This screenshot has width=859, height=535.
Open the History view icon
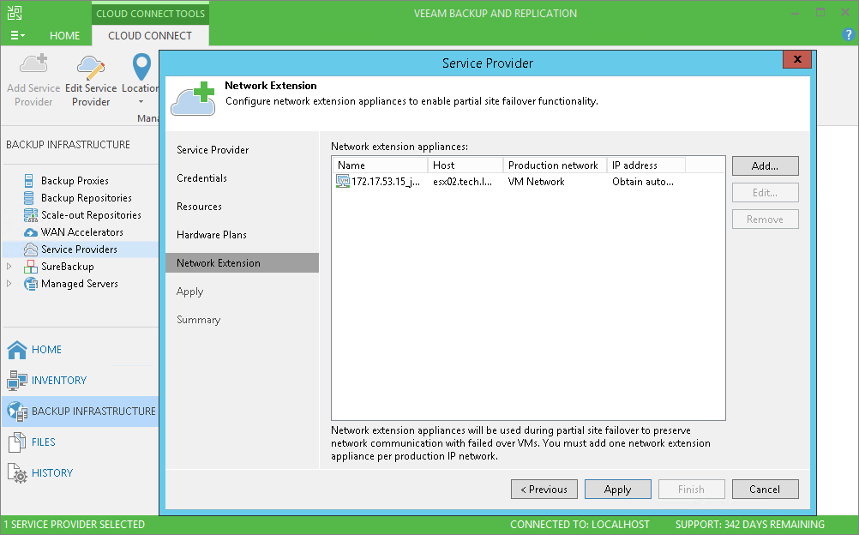point(17,473)
